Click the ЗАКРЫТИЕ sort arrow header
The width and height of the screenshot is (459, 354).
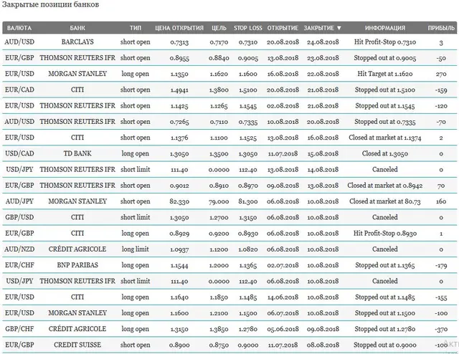(x=323, y=28)
